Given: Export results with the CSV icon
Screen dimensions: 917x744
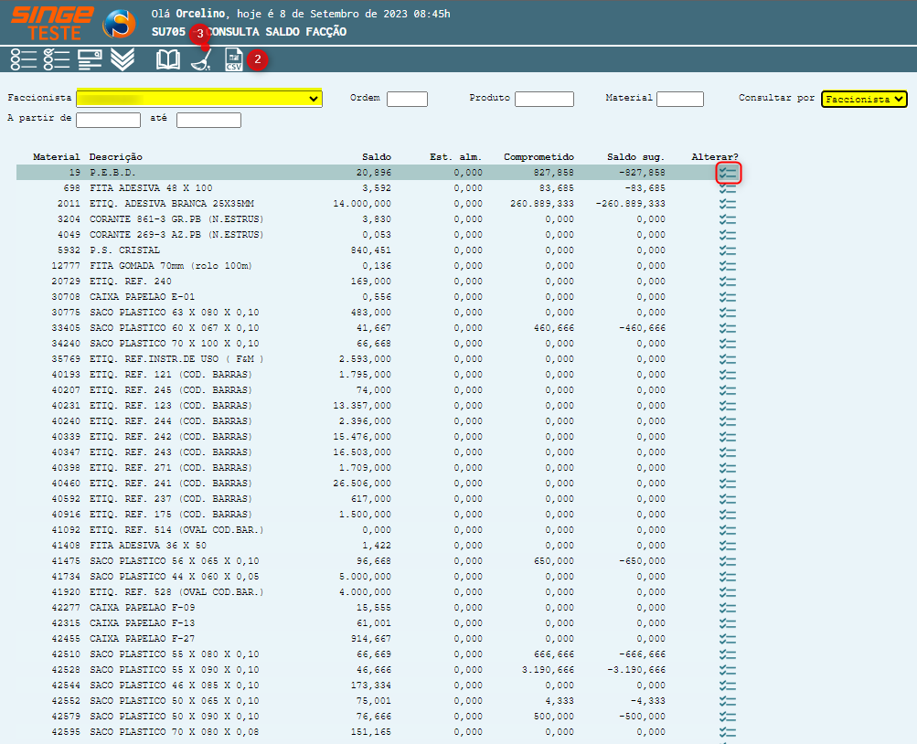Looking at the screenshot, I should (x=234, y=59).
